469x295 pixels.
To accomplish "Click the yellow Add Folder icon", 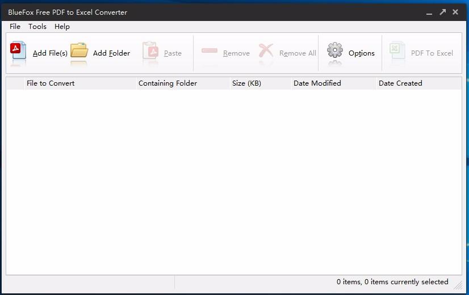I will click(x=79, y=50).
